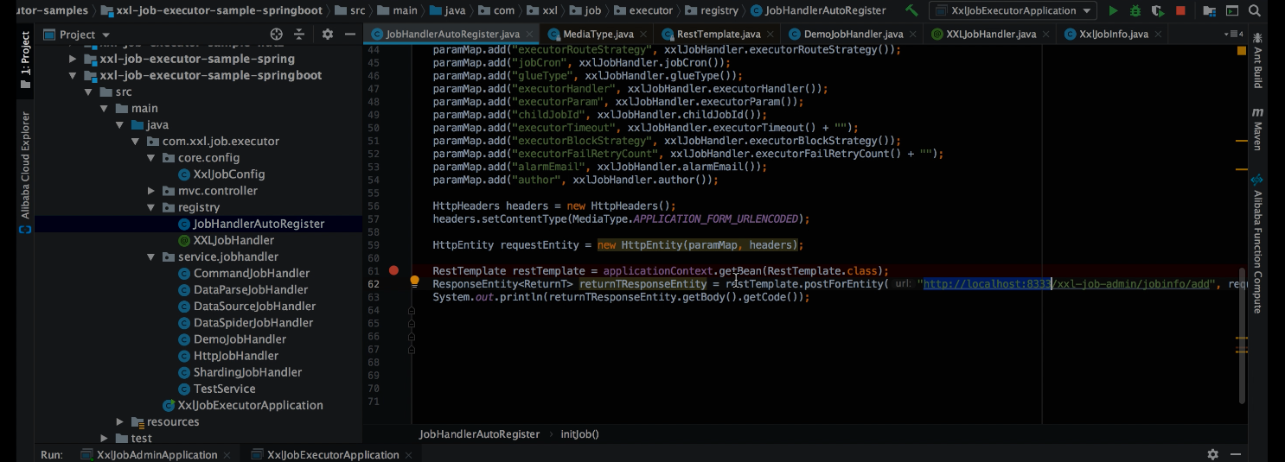
Task: Toggle the Alibaba Cloud Explorer tool window
Action: [x=25, y=172]
